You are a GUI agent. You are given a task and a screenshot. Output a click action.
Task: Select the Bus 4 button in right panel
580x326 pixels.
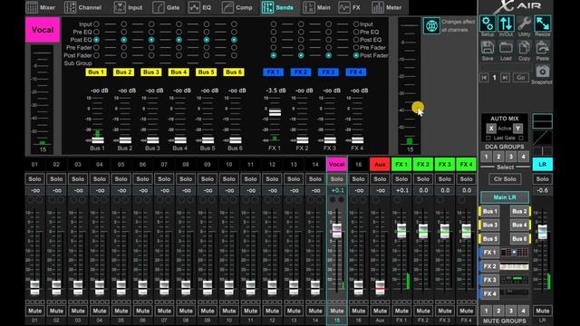519,225
